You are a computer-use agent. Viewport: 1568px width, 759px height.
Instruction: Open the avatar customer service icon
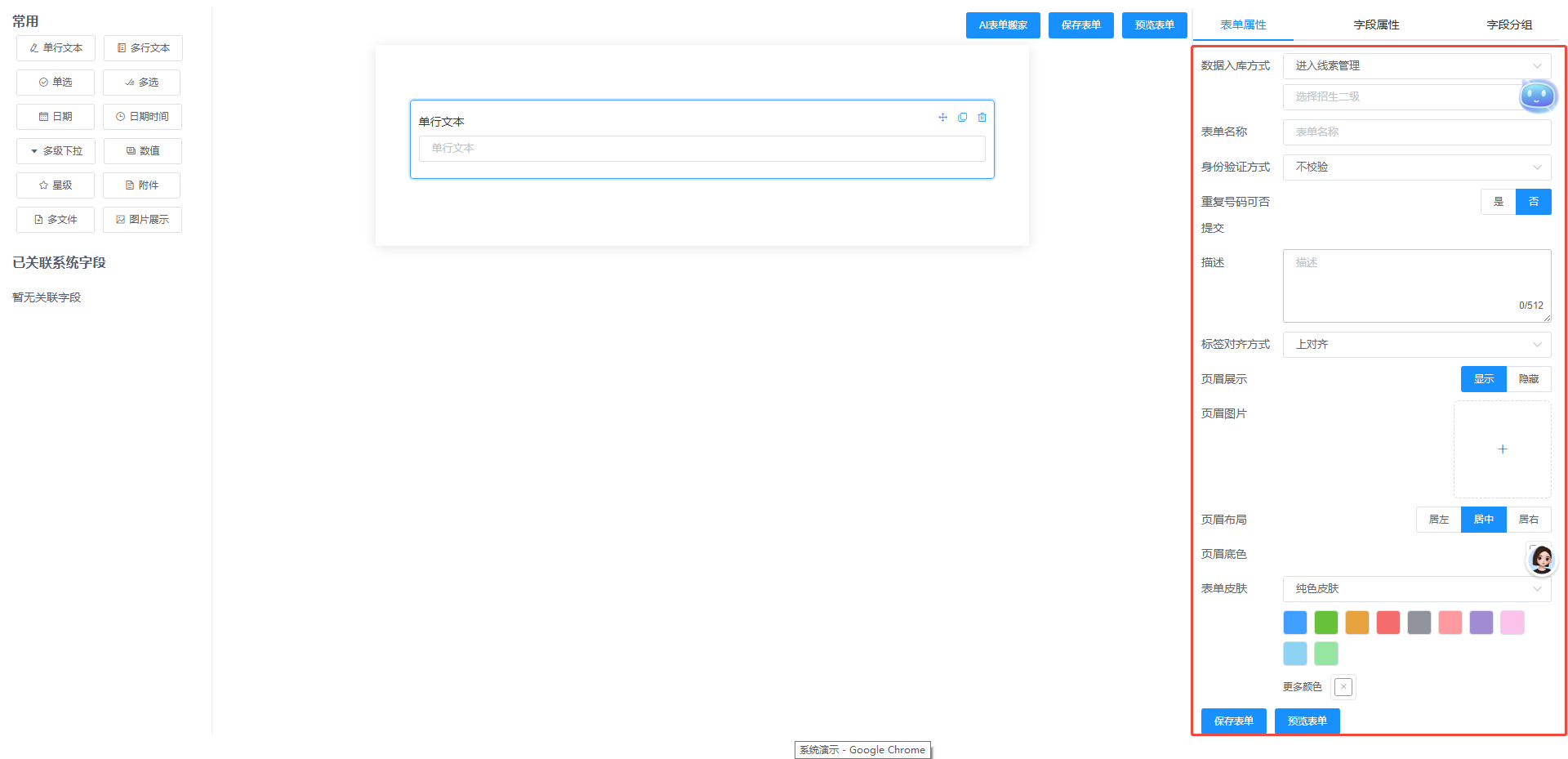pyautogui.click(x=1541, y=560)
